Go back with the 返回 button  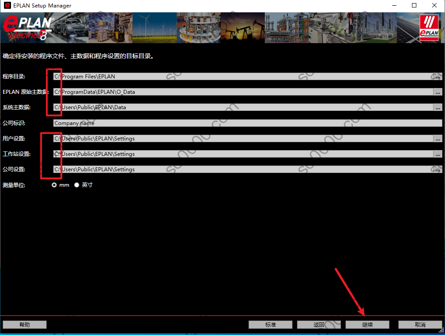319,324
